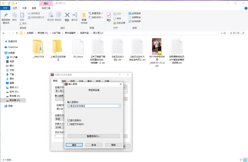Click the History icon in ribbon
The image size is (248, 162).
[119, 23]
